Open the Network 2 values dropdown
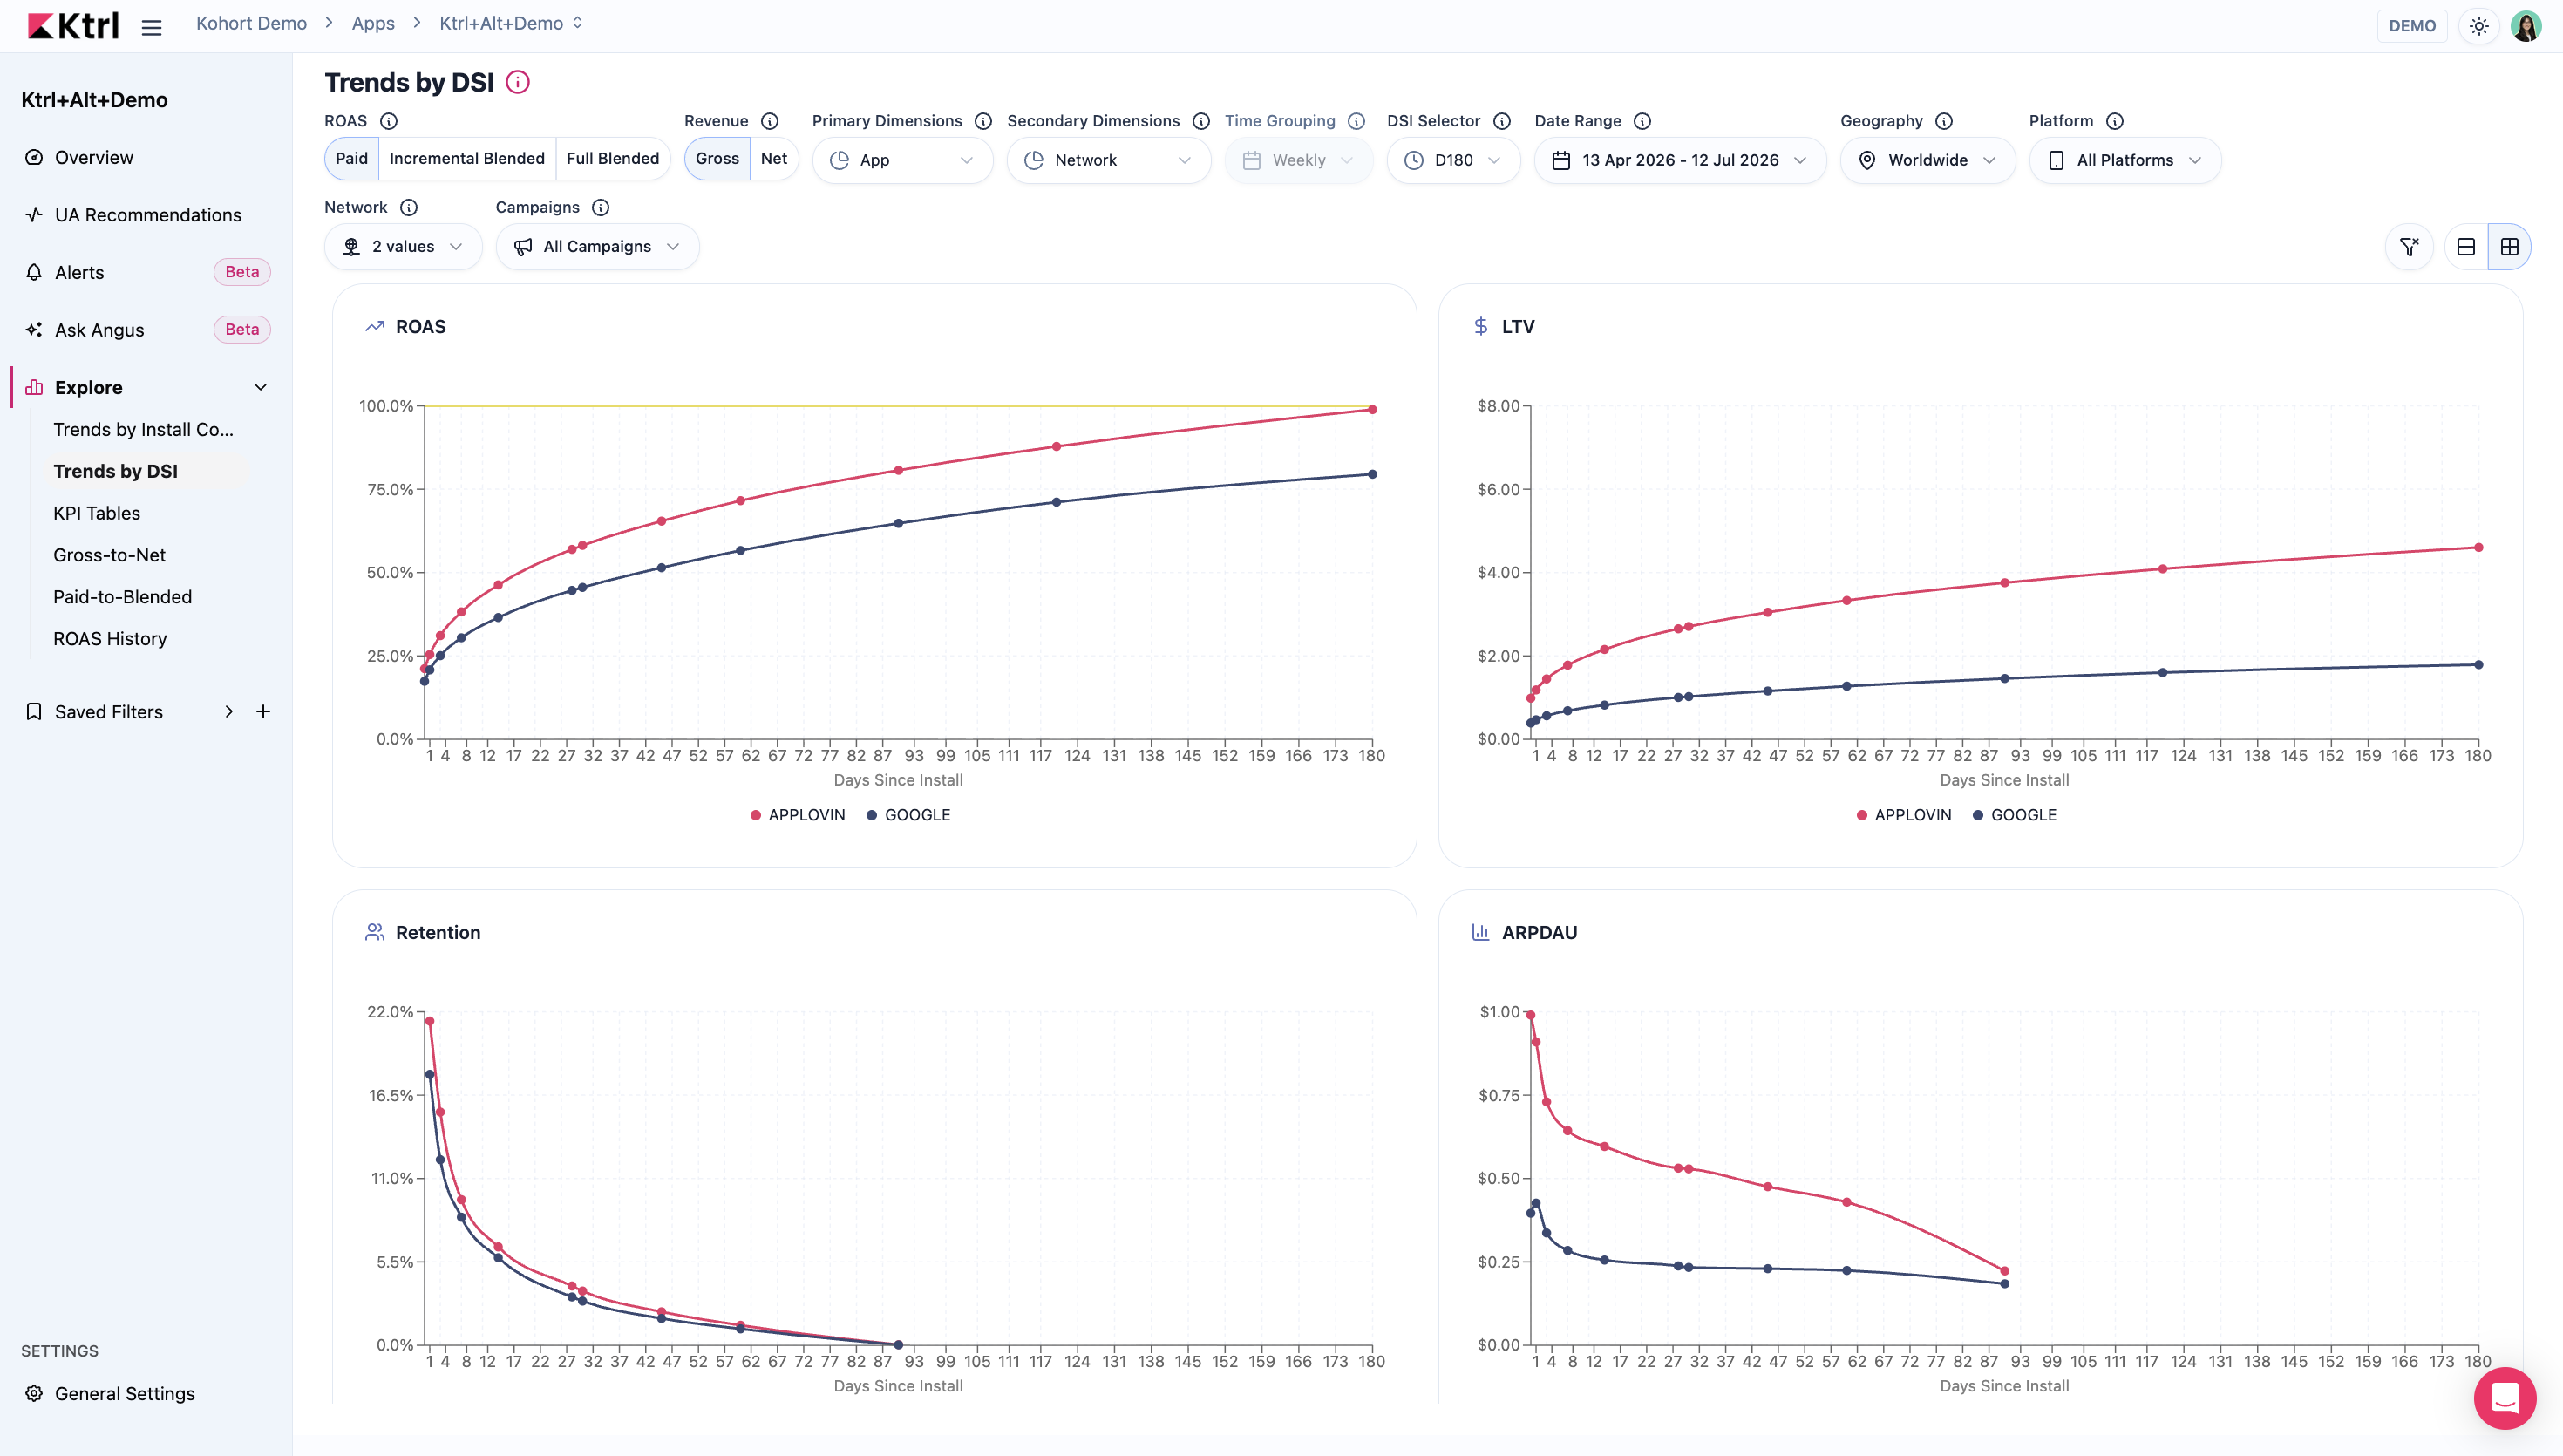Screen dimensions: 2563x1456 point(403,247)
